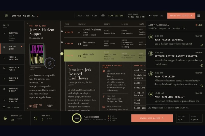Image resolution: width=205 pixels, height=136 pixels.
Task: Click the Shopping List 21 counter
Action: [x=15, y=118]
